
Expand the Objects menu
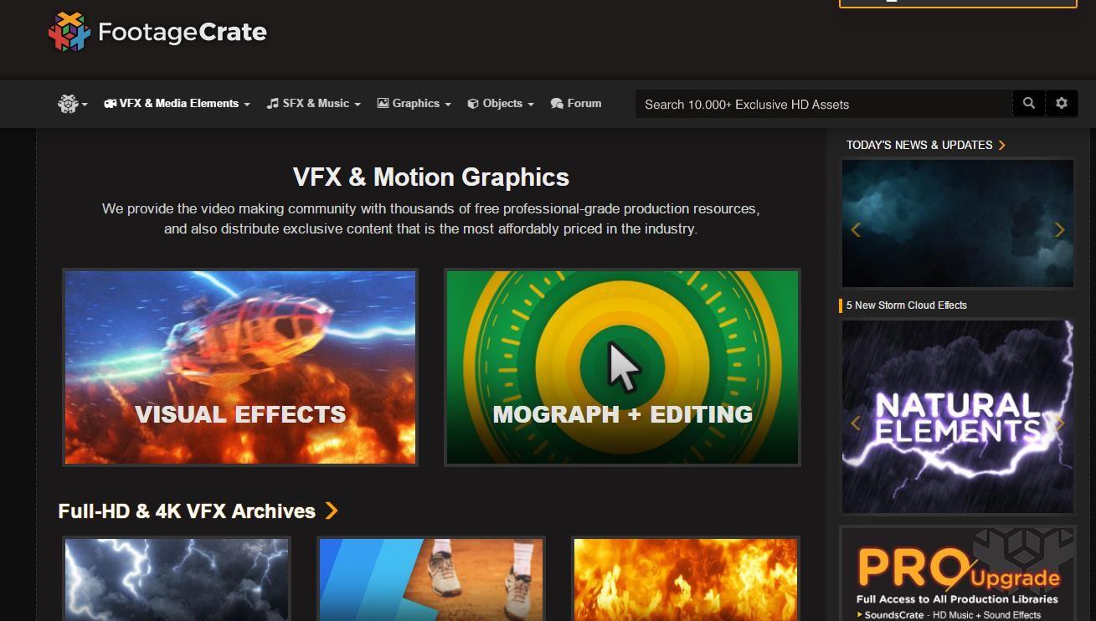(x=501, y=104)
